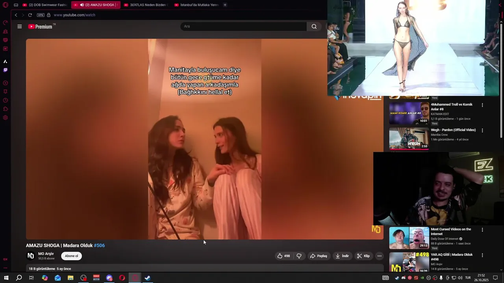Viewport: 504px width, 283px height.
Task: Open Most Cursed Videos on the Internet thumbnail
Action: coord(409,238)
